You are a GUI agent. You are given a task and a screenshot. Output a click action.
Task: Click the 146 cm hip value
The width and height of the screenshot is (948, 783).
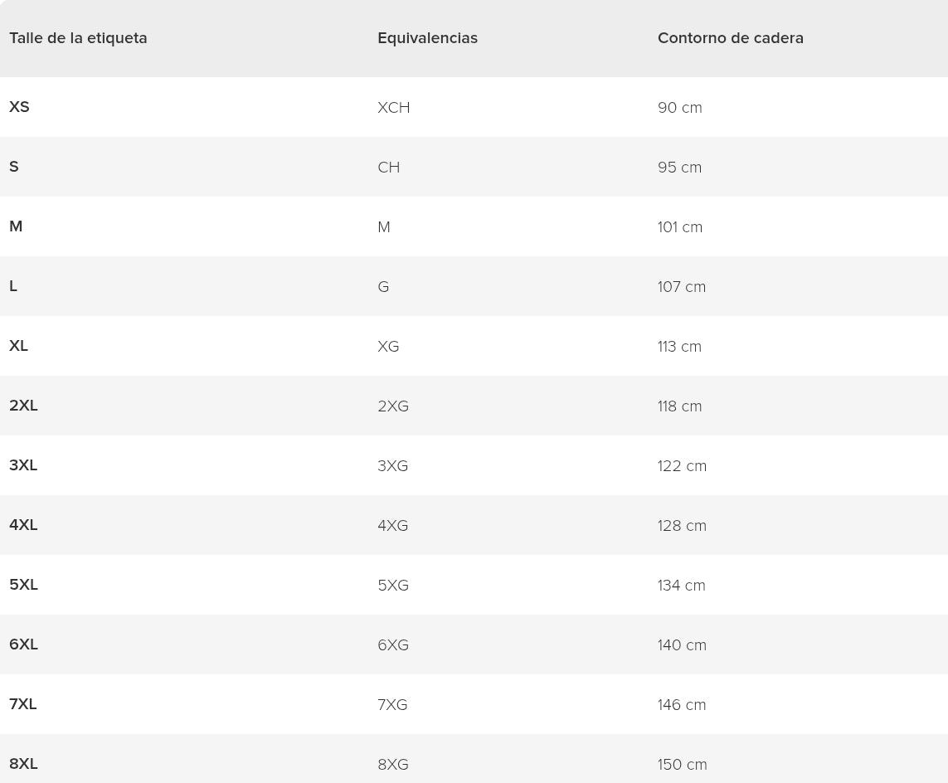[681, 705]
